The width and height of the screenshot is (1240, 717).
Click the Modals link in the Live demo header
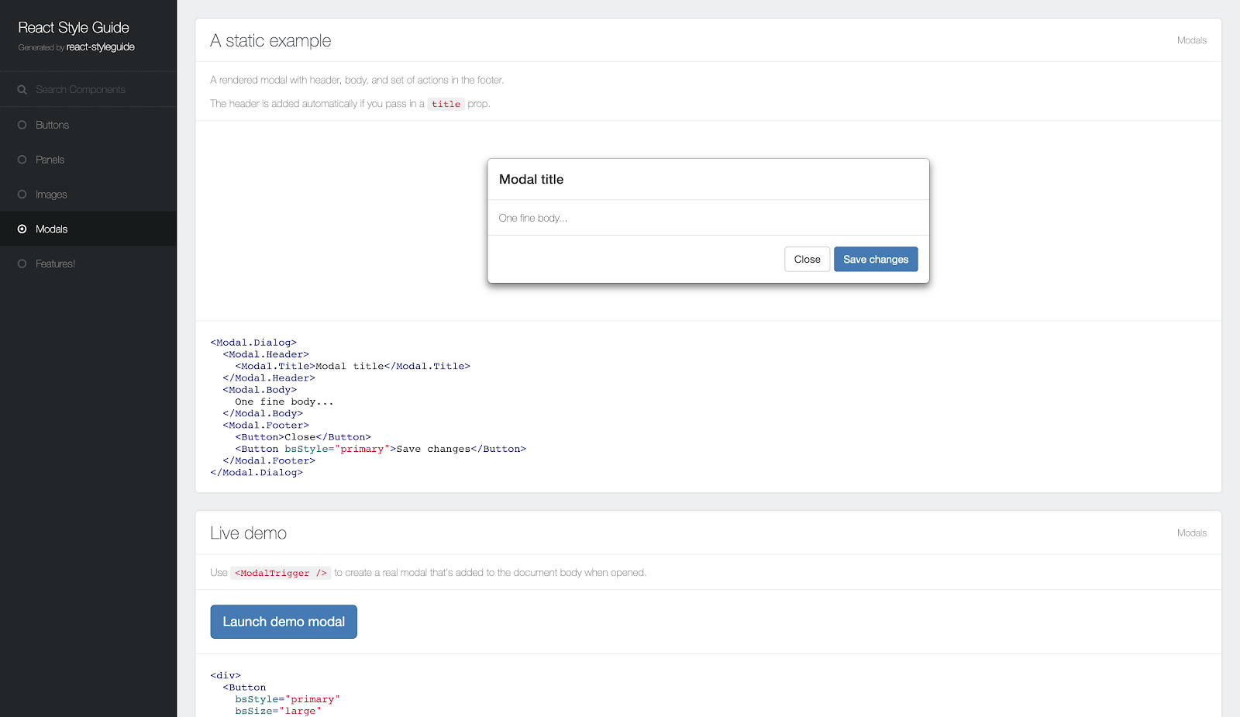pyautogui.click(x=1191, y=533)
